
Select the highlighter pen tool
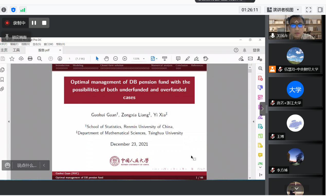pyautogui.click(x=187, y=59)
